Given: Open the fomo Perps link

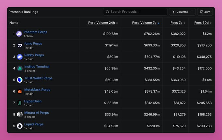Looking at the screenshot, I should click(x=33, y=43).
